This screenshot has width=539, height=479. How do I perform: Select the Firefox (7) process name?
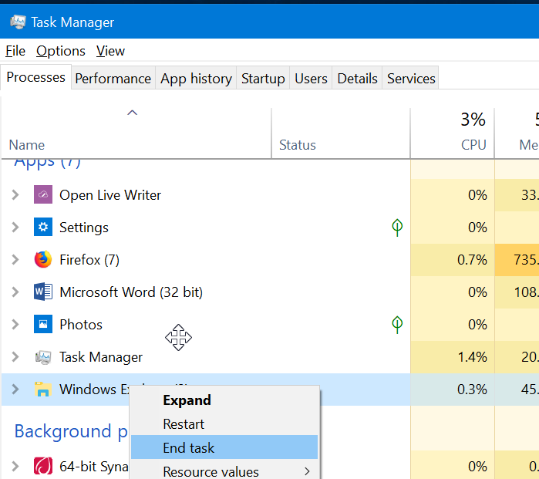pyautogui.click(x=89, y=260)
